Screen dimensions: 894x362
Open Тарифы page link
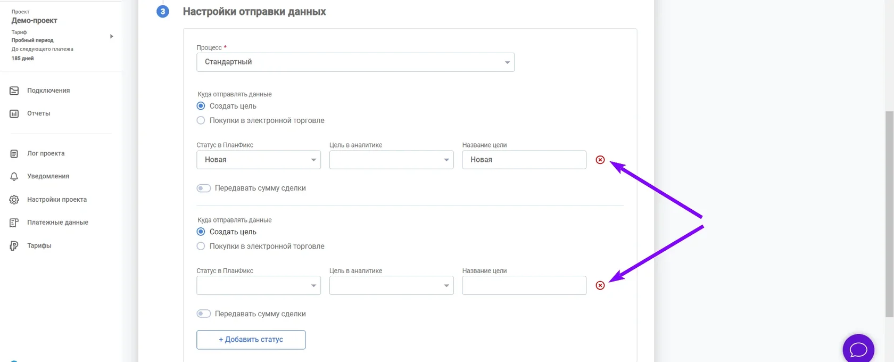pos(39,245)
